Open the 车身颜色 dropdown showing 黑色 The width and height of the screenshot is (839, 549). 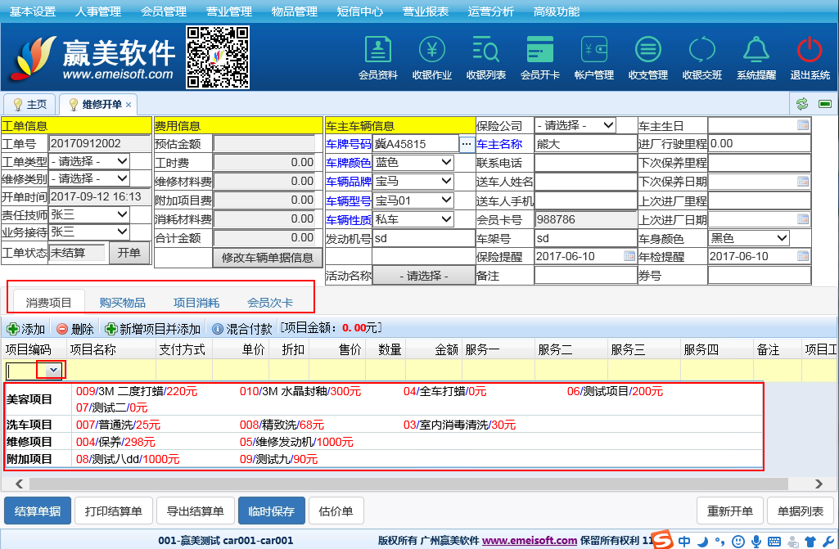coord(748,238)
